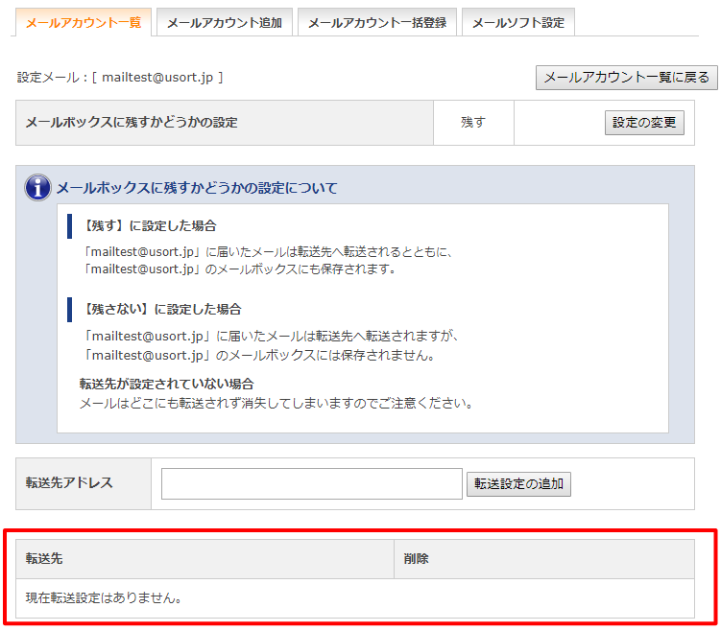This screenshot has height=631, width=721.
Task: Switch to the メールアカウント追加 tab
Action: (224, 22)
